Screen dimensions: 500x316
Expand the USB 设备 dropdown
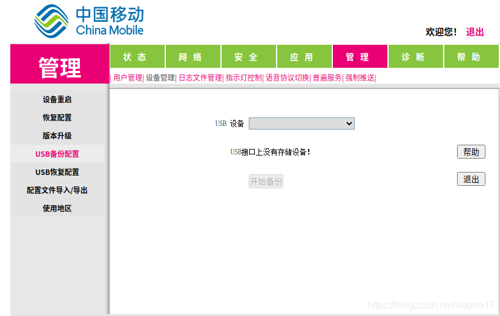pyautogui.click(x=301, y=123)
